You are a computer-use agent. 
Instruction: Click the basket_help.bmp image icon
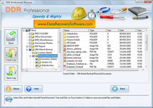[65, 58]
